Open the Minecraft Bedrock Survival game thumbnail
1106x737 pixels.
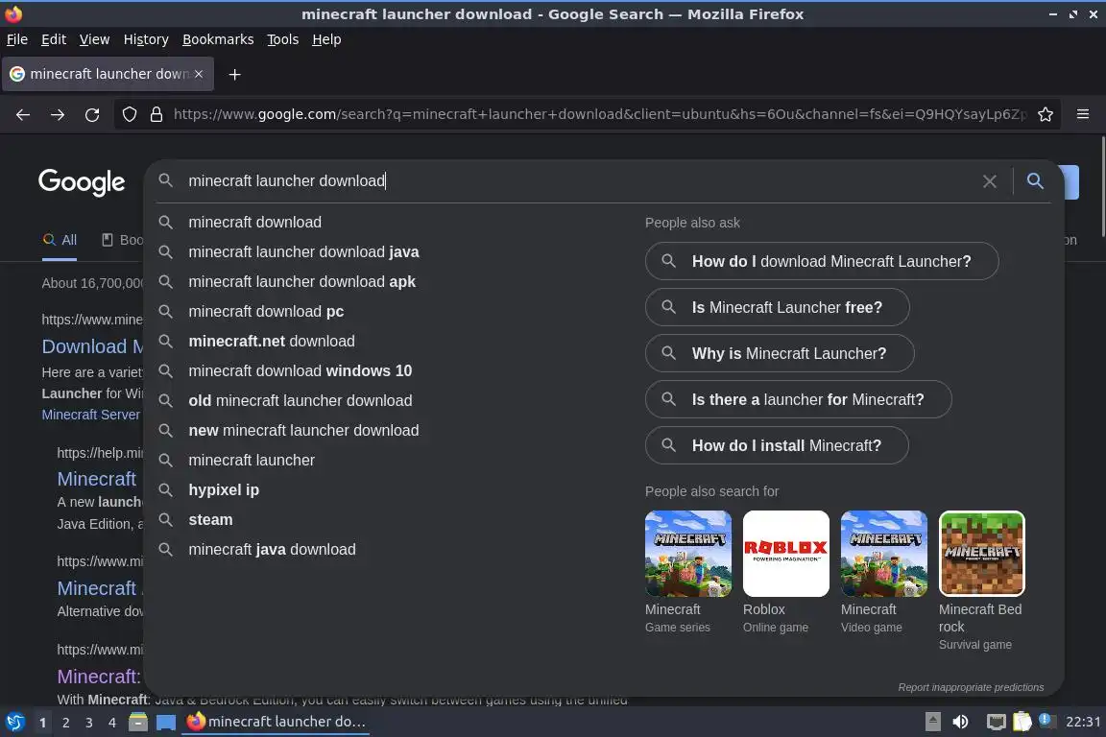coord(981,554)
